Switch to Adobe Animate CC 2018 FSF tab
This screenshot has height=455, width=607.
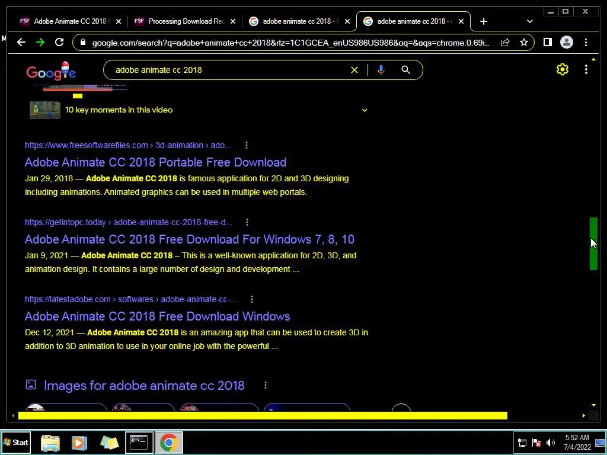point(66,21)
